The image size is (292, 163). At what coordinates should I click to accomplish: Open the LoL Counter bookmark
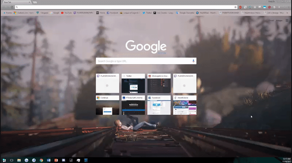tap(164, 13)
